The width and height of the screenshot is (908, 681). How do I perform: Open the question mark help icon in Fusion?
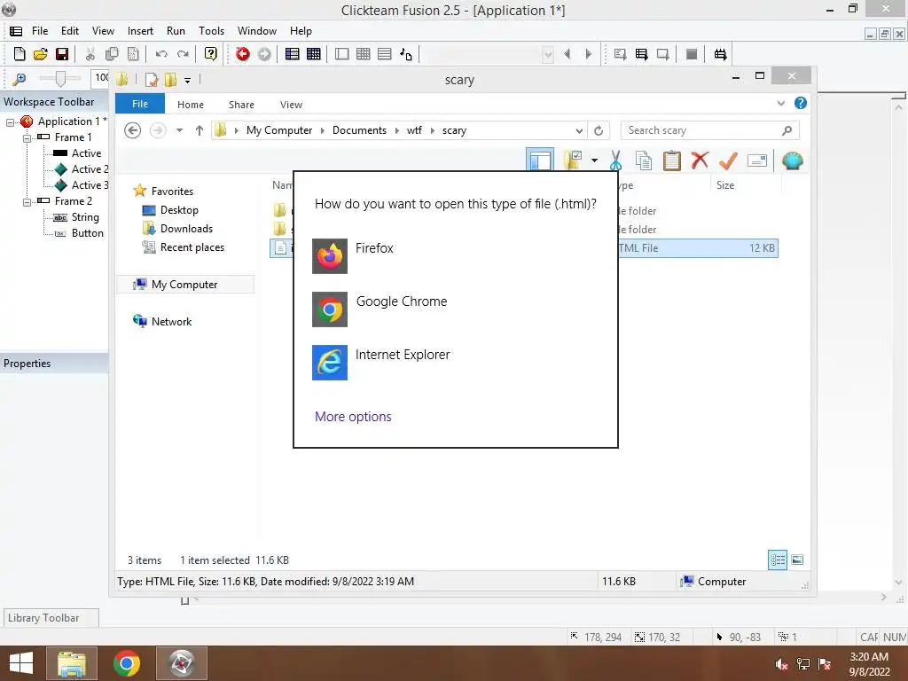(211, 54)
